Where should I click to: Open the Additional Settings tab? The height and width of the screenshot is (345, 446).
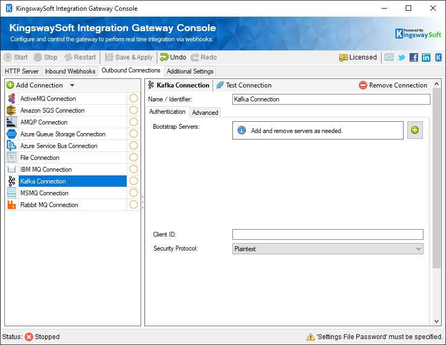190,71
